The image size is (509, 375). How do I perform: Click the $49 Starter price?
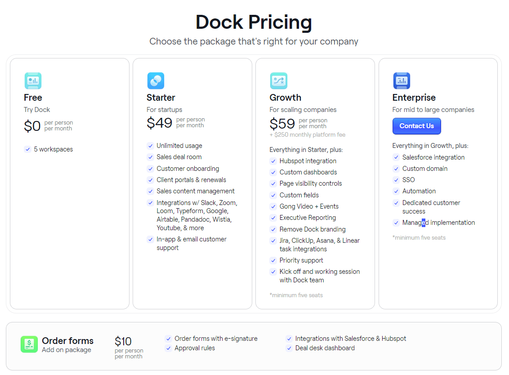[159, 123]
